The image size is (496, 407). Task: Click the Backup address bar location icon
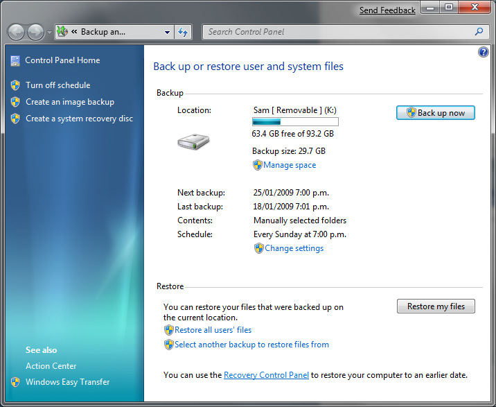tap(62, 32)
